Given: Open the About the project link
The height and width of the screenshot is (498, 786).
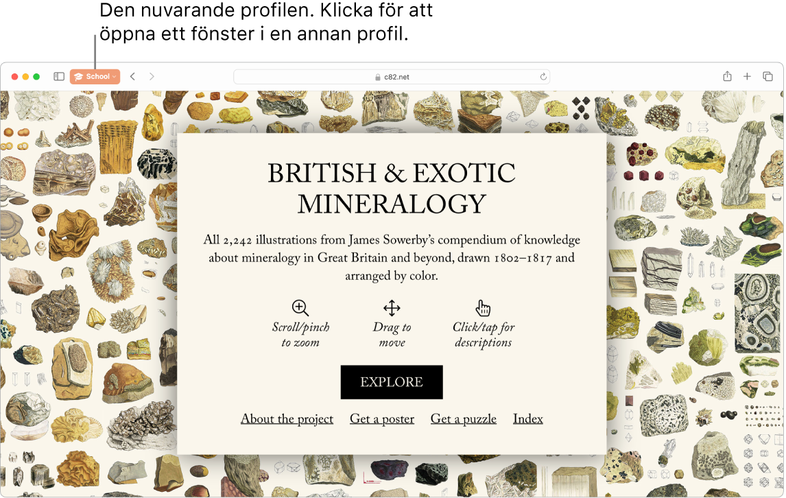Looking at the screenshot, I should (287, 419).
